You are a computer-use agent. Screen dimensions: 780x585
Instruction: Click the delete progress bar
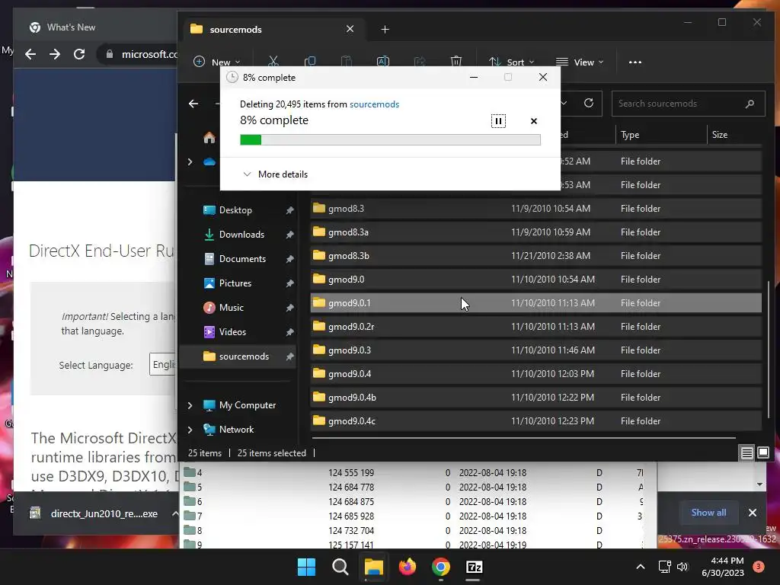pos(390,140)
